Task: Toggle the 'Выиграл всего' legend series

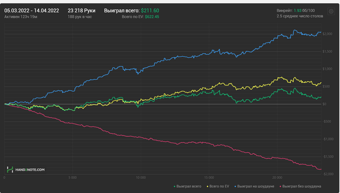Action: [187, 186]
